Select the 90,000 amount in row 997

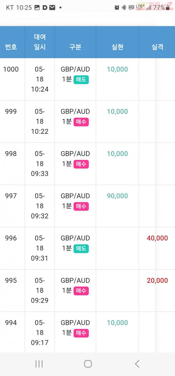tap(118, 196)
